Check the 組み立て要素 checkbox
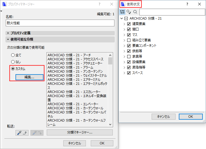The height and width of the screenshot is (149, 206). pos(129,40)
